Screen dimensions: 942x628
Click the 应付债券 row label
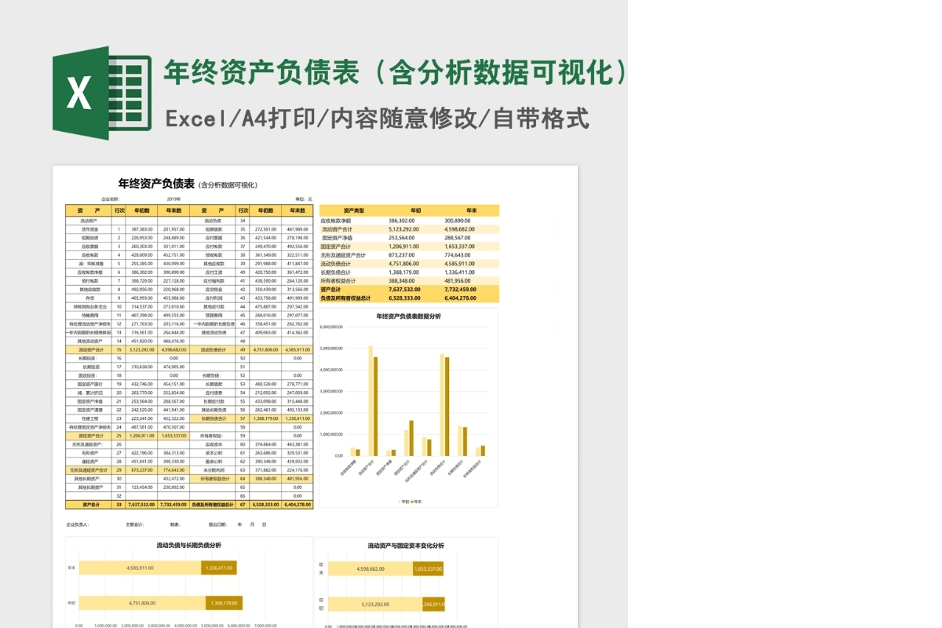coord(214,392)
